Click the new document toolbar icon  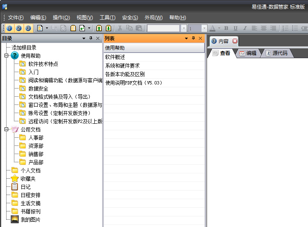coord(40,28)
